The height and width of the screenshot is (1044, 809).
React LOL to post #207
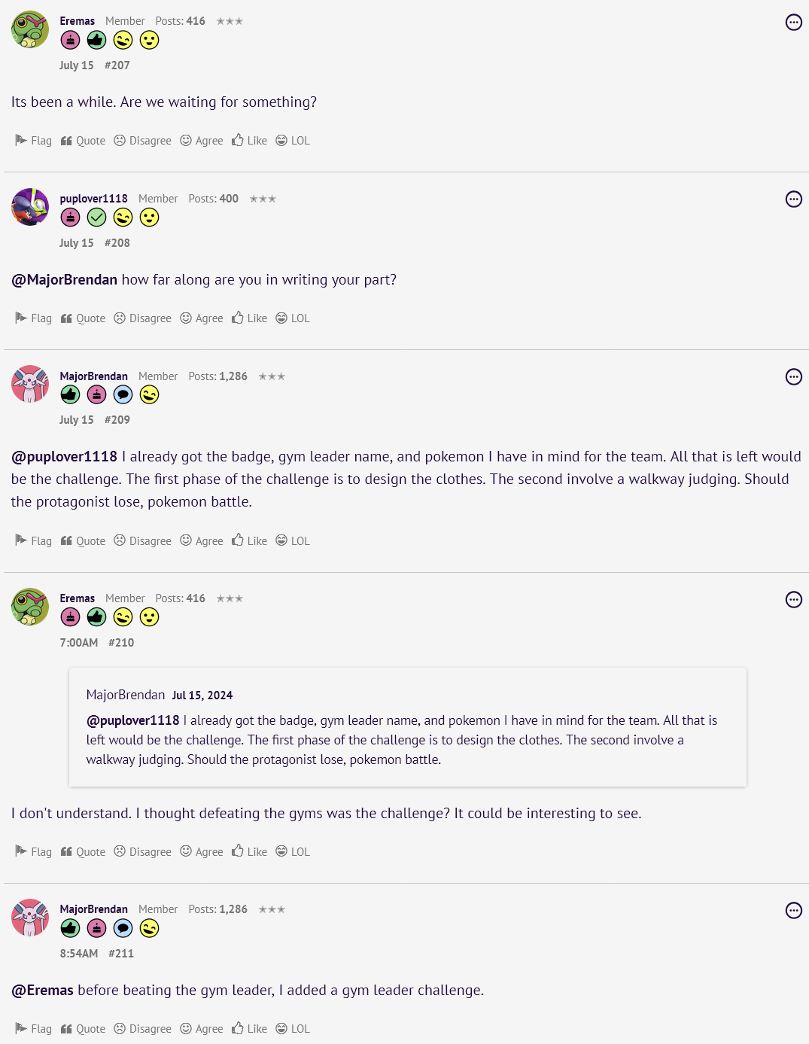tap(293, 141)
